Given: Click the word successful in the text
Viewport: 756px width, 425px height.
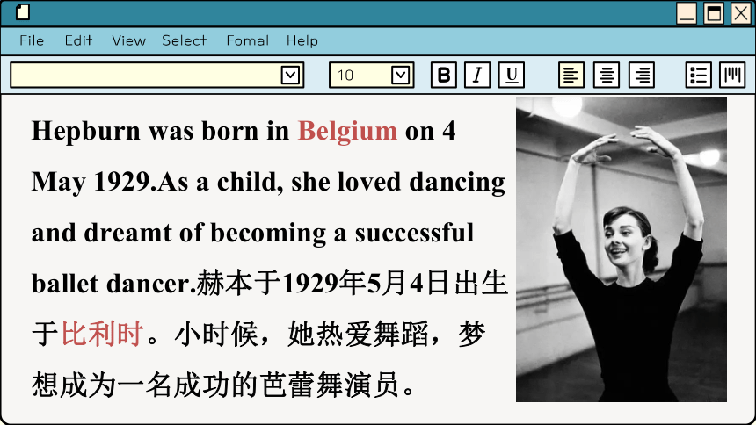Looking at the screenshot, I should pos(415,233).
